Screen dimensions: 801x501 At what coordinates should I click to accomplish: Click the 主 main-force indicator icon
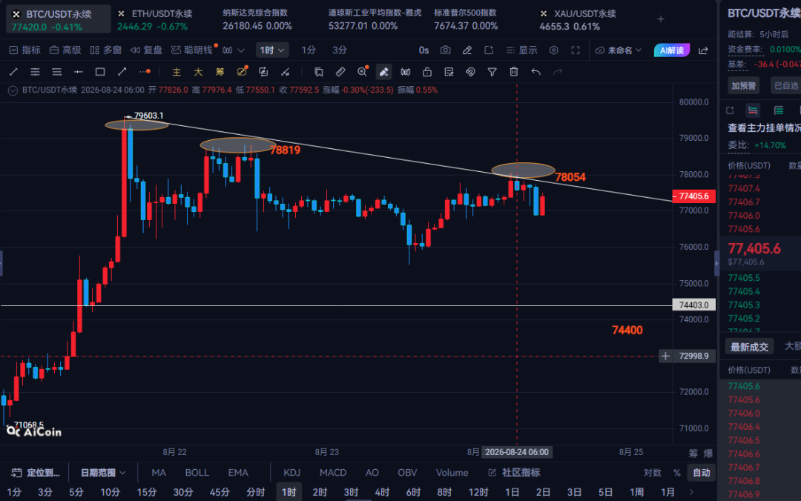click(177, 72)
